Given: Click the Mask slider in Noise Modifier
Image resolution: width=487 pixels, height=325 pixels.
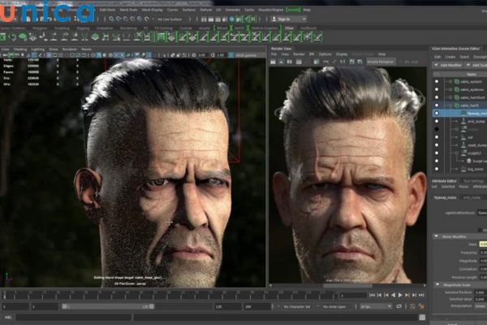Looking at the screenshot, I should click(482, 245).
